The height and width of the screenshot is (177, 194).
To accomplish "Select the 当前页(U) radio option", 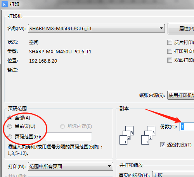I will pos(10,126).
